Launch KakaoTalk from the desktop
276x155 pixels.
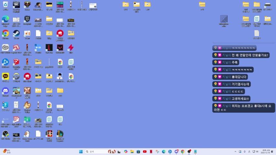coord(5,76)
